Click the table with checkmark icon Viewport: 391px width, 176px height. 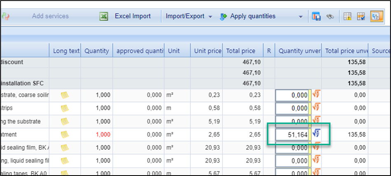click(361, 16)
